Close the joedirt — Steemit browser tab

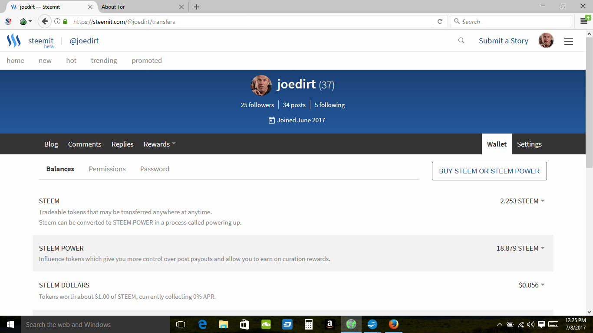click(x=90, y=7)
